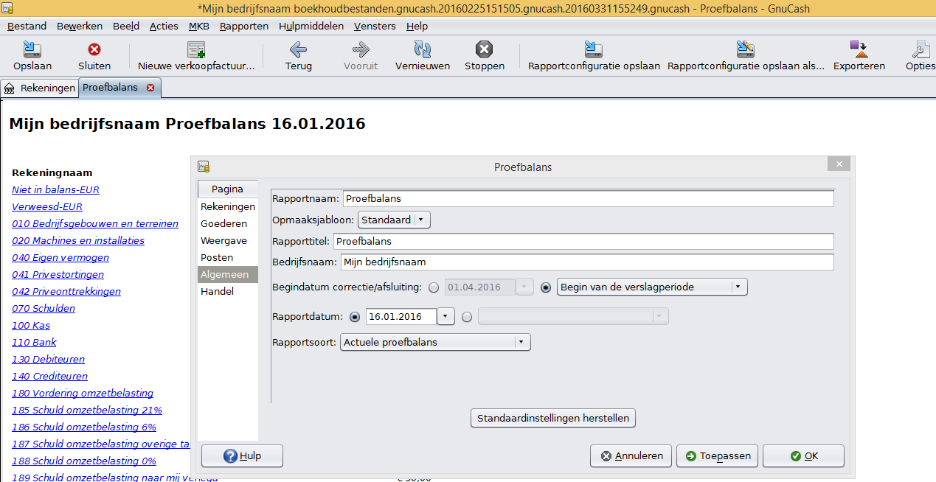Click the Stoppen toolbar icon
The height and width of the screenshot is (482, 936).
pyautogui.click(x=484, y=50)
